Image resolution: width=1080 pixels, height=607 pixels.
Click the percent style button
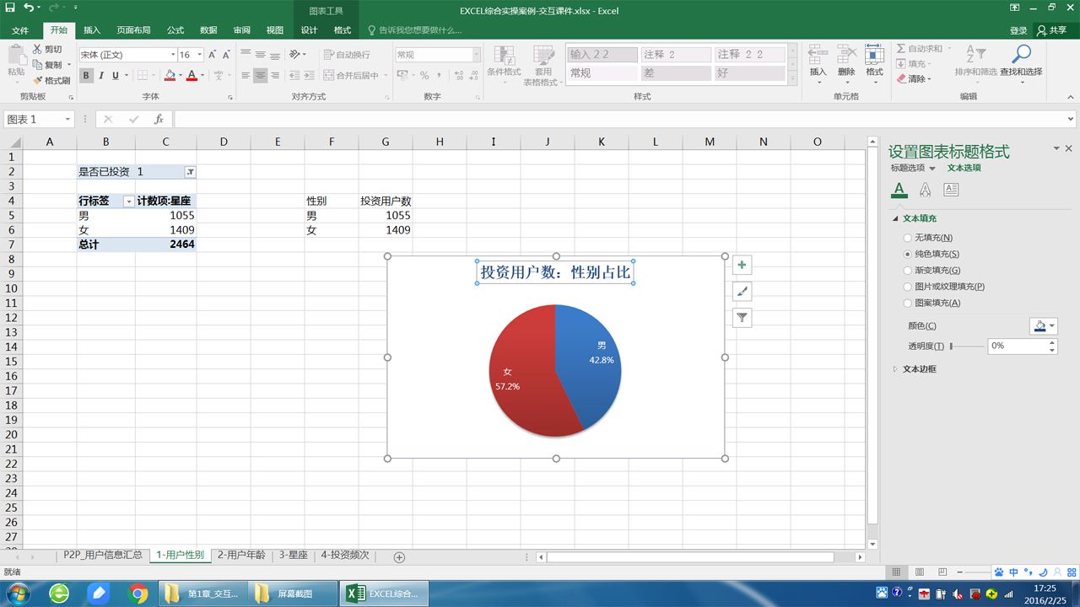click(x=424, y=76)
